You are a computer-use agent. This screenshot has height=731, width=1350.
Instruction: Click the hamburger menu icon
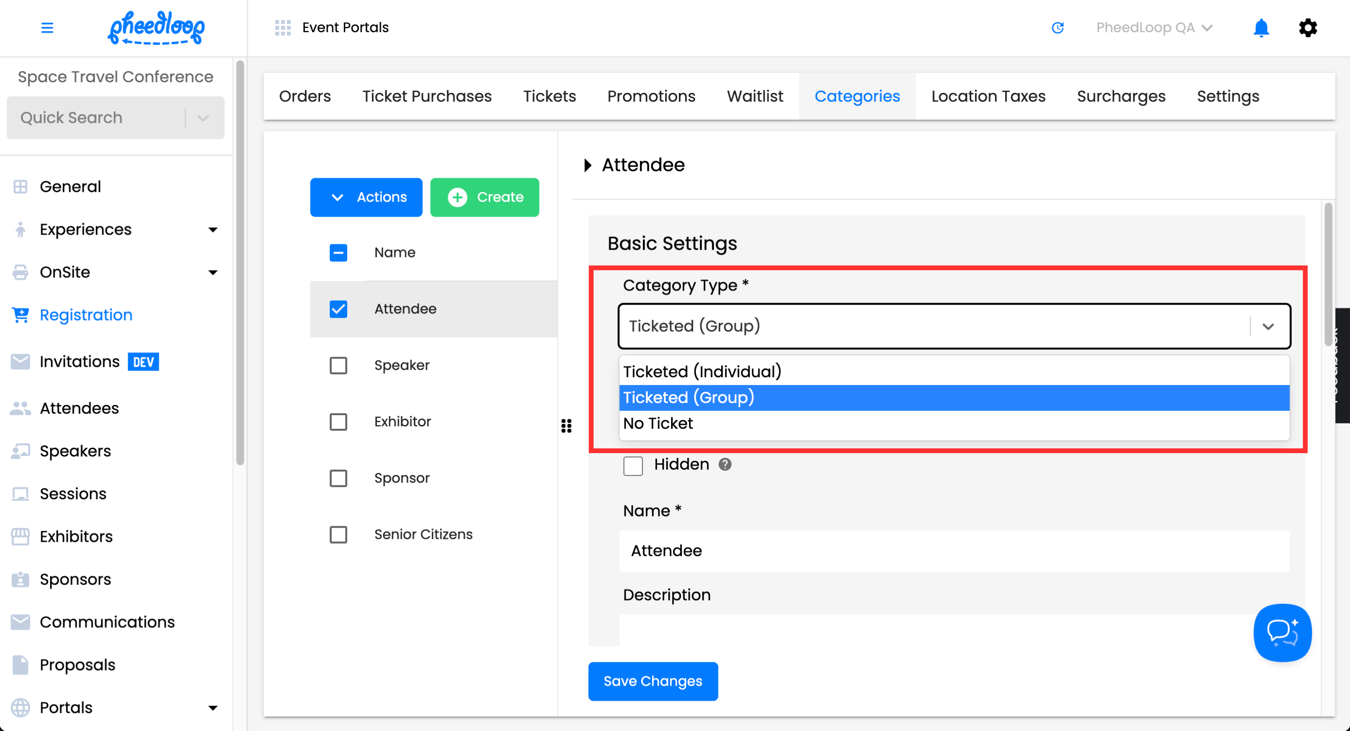pyautogui.click(x=47, y=28)
